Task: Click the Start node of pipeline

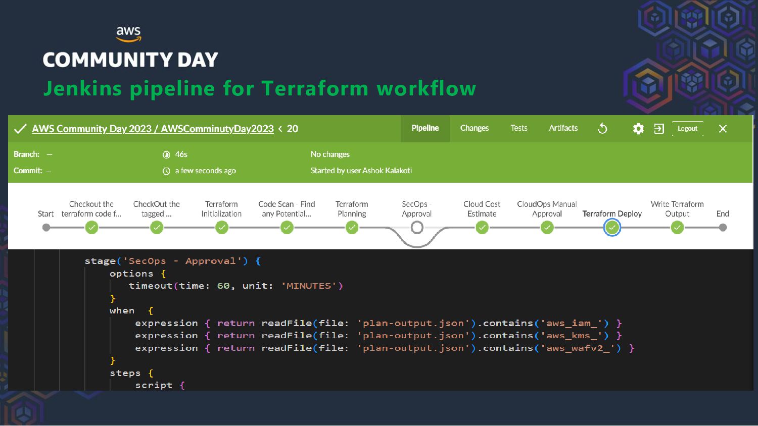Action: (46, 228)
